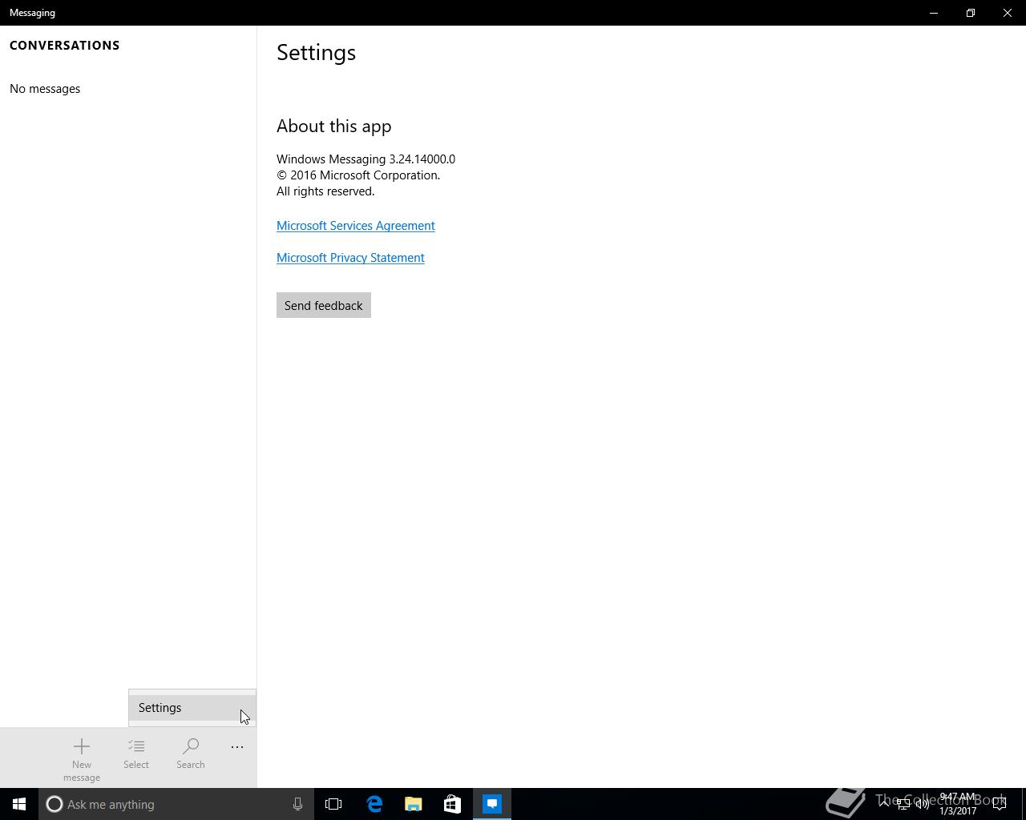
Task: Open the More options ellipsis
Action: [x=237, y=747]
